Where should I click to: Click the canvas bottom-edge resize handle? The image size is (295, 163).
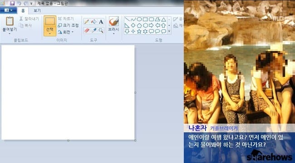[68, 140]
